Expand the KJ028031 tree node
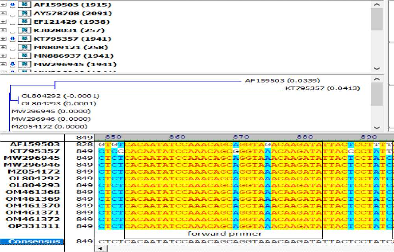 pos(4,30)
